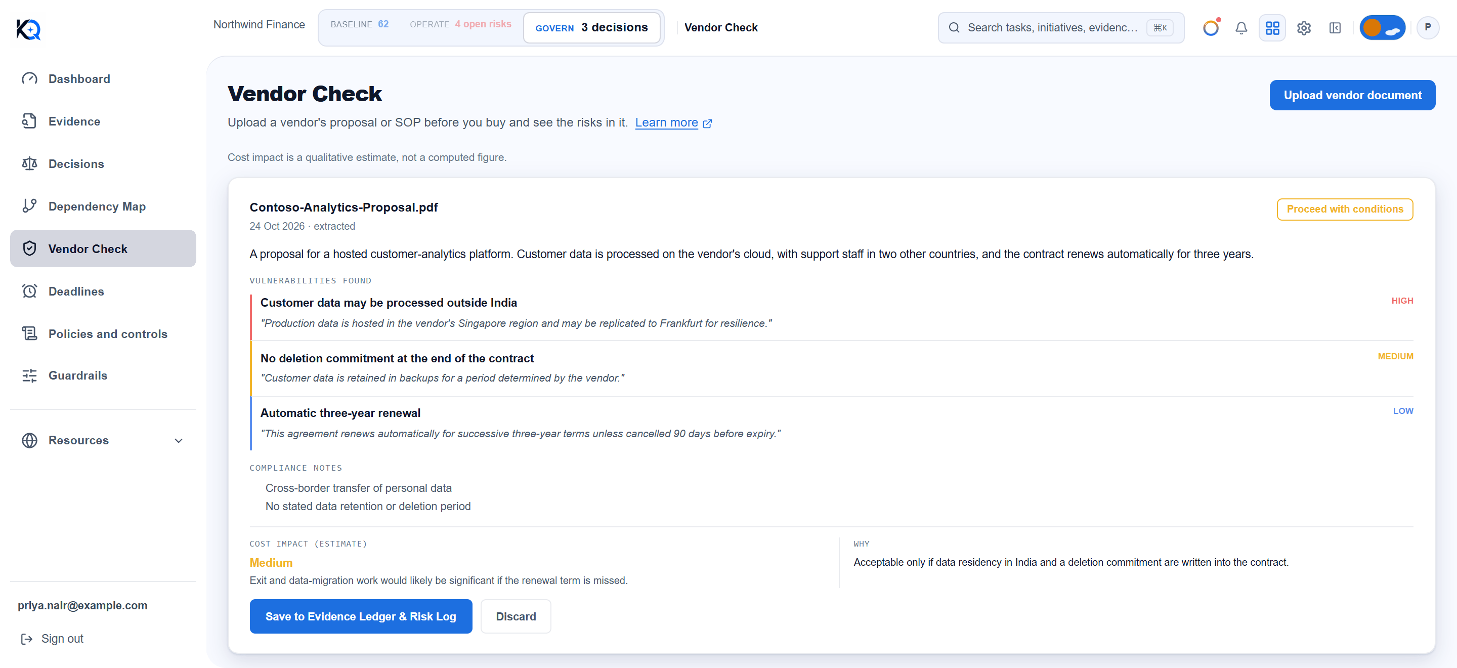Click the Deadlines alarm clock icon
Screen dimensions: 1457x668
pos(29,290)
